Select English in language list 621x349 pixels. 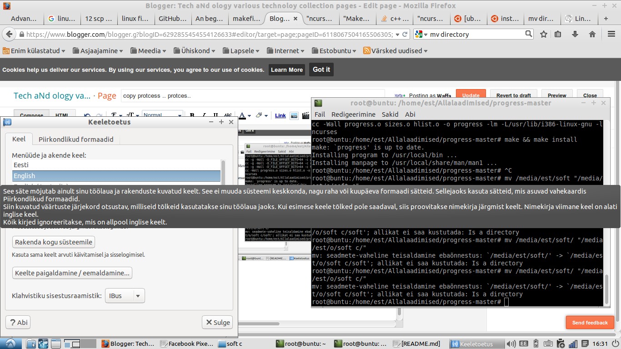click(116, 176)
